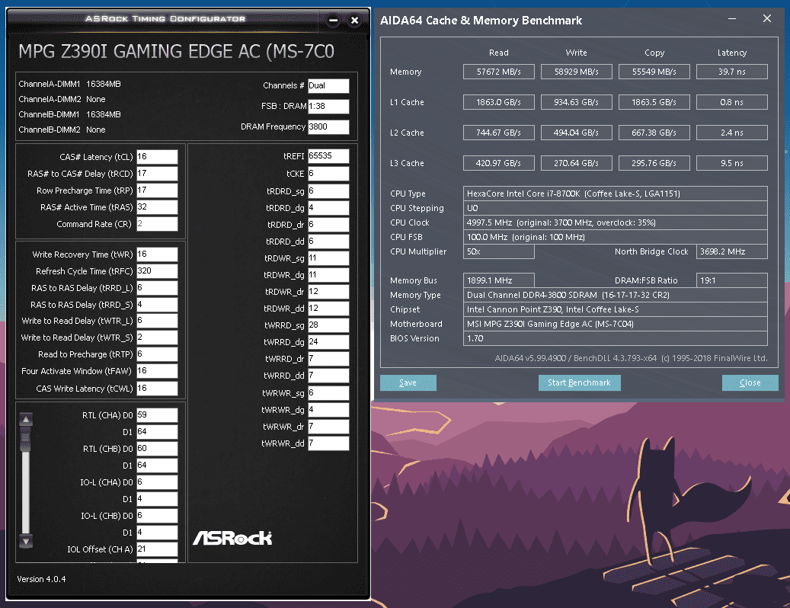790x608 pixels.
Task: Click the DRAM Frequency field
Action: (x=328, y=127)
